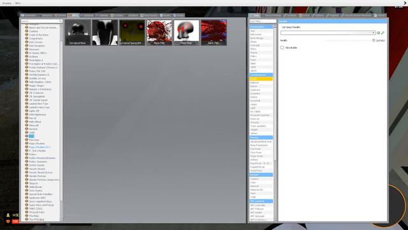Click the tool Quick Filter field
This screenshot has width=408, height=230.
(x=263, y=21)
